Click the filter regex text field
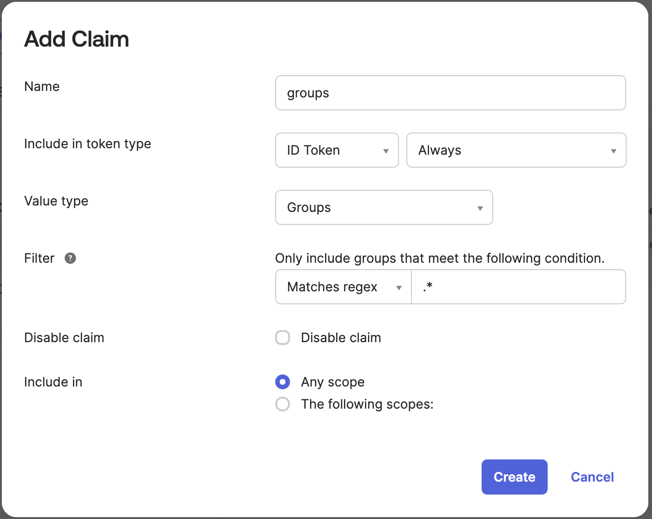 coord(518,287)
